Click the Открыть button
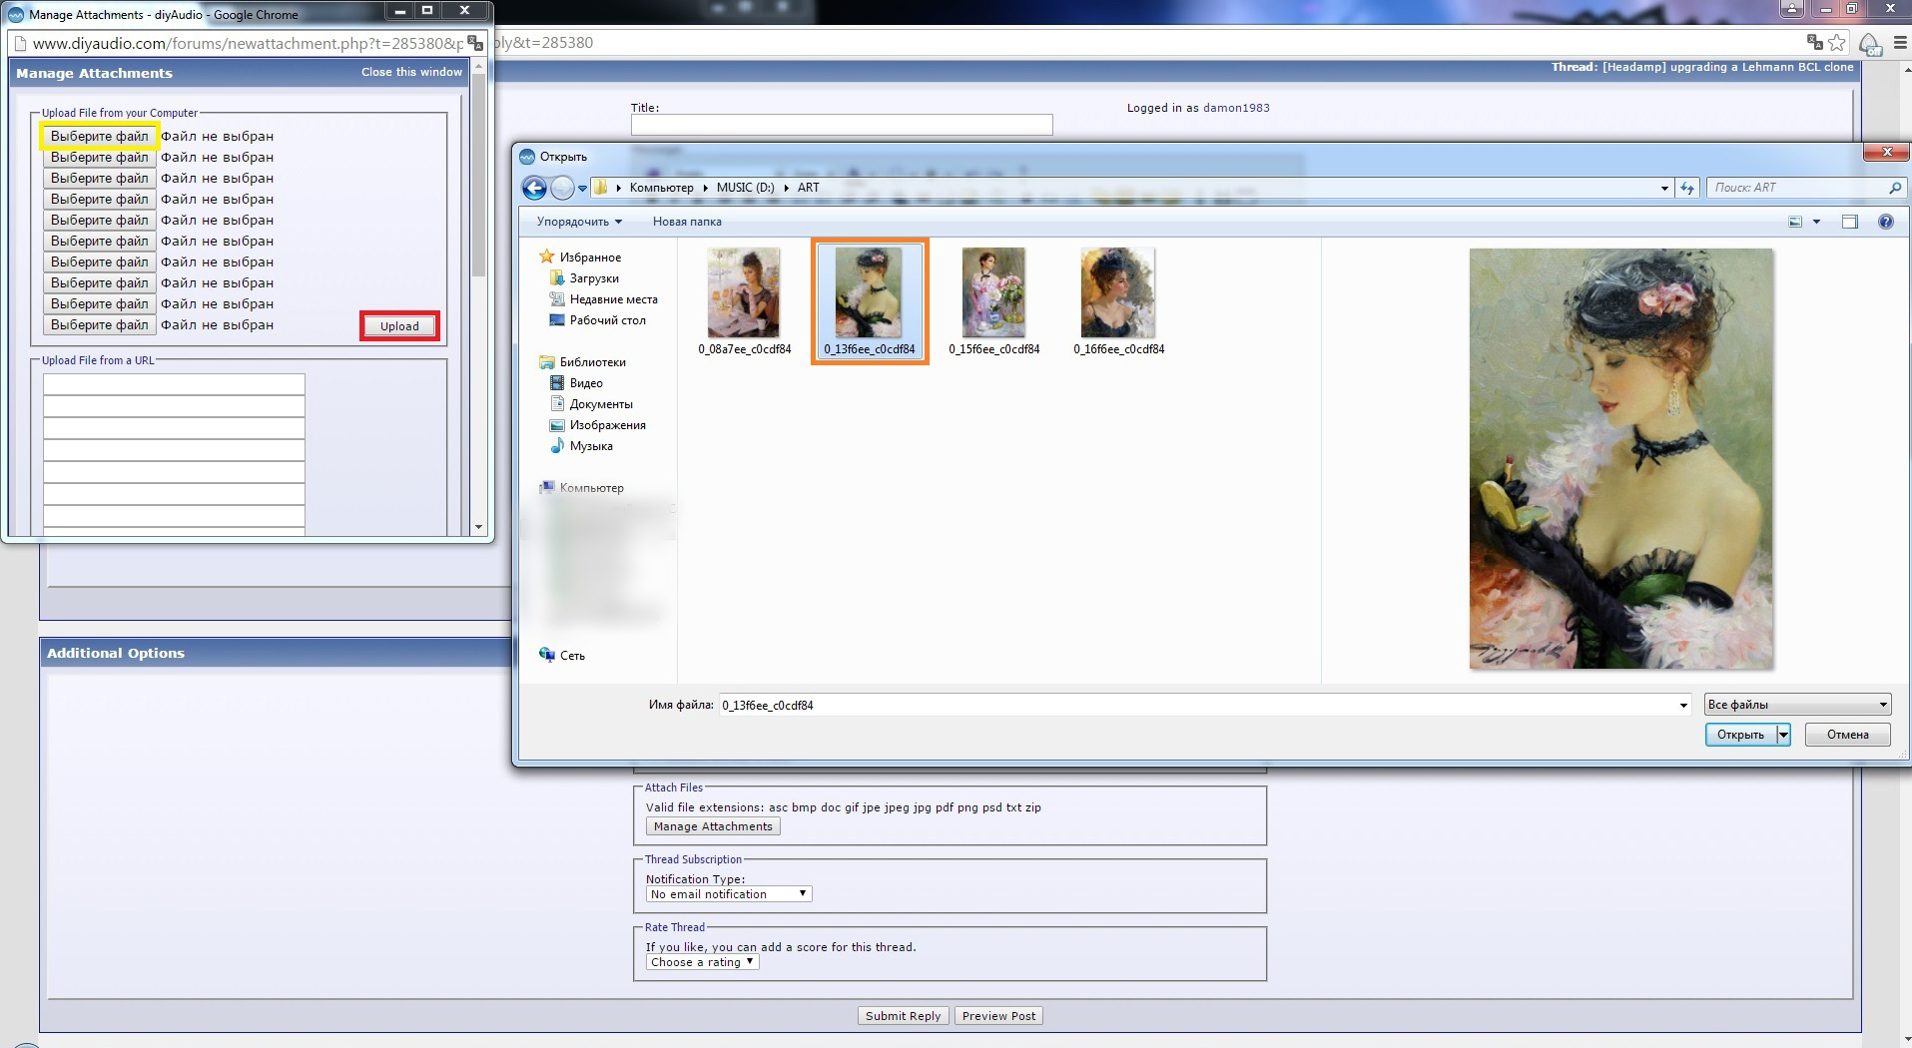 click(x=1740, y=735)
